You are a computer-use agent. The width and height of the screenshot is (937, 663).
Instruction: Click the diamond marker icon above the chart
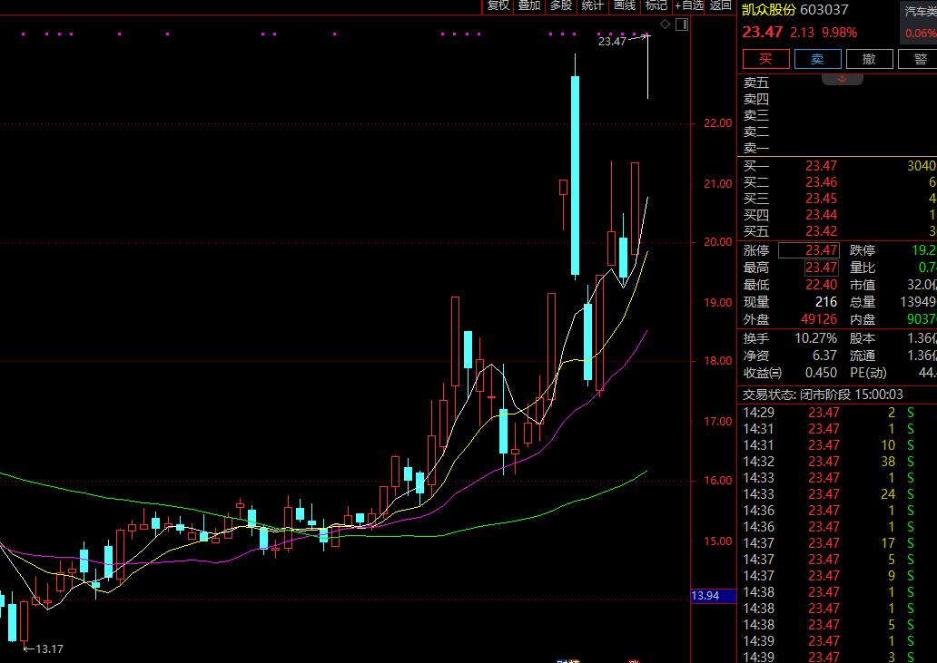tap(666, 24)
